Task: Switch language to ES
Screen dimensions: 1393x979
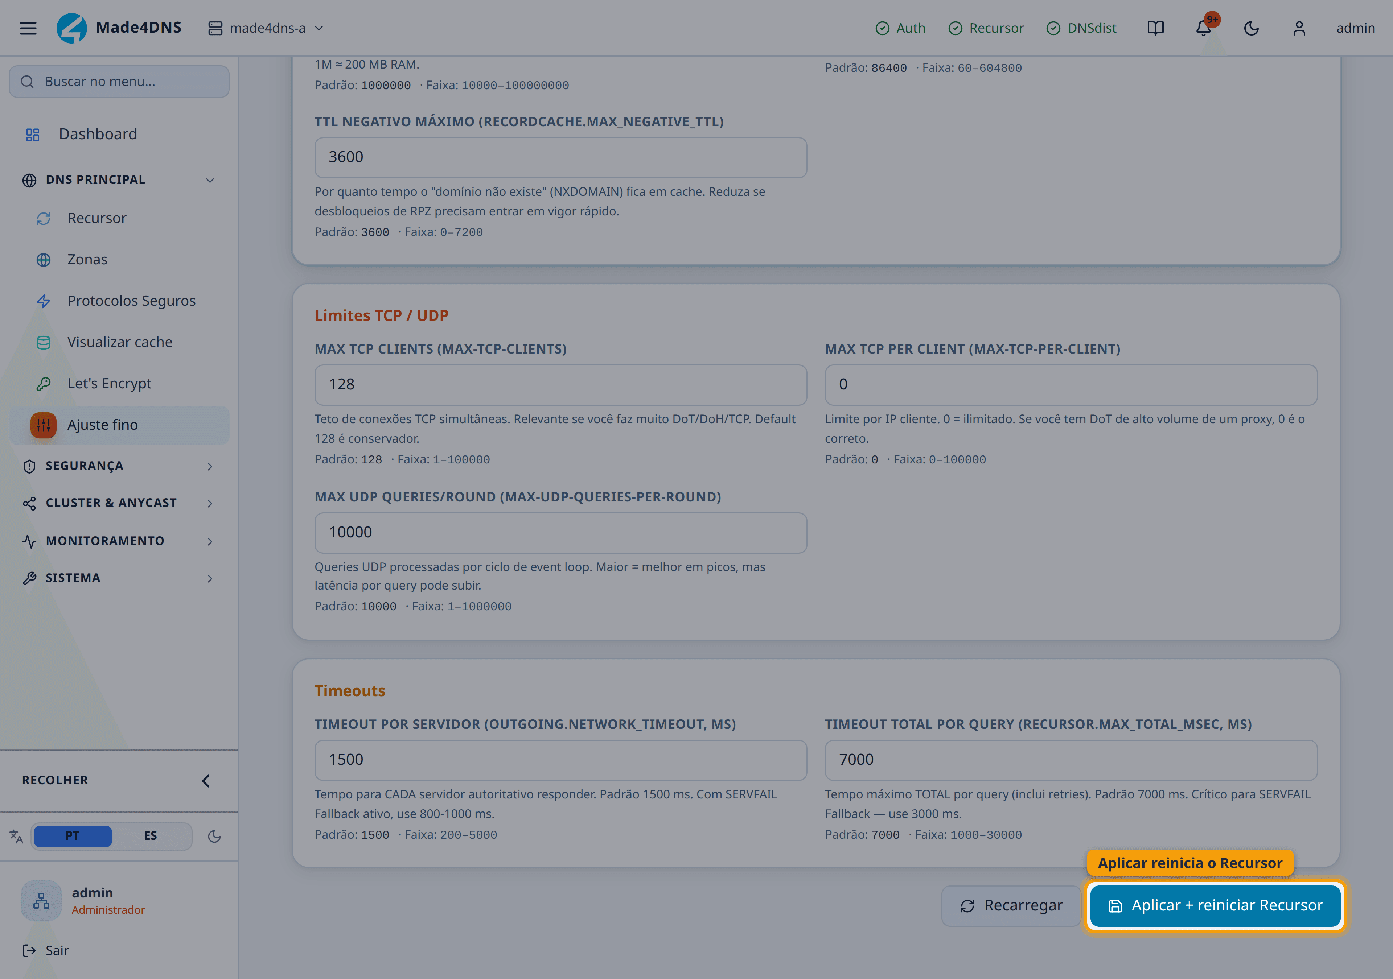Action: [151, 837]
